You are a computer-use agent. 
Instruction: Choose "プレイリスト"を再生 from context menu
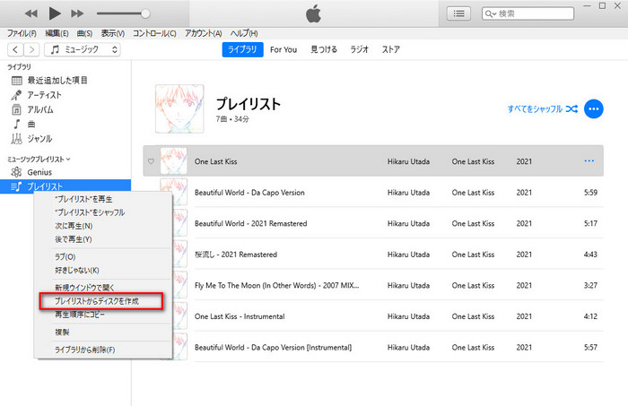click(83, 199)
